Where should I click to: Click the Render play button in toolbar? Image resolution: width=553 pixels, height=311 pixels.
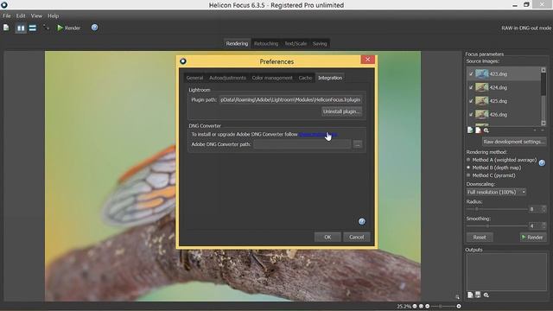[69, 28]
